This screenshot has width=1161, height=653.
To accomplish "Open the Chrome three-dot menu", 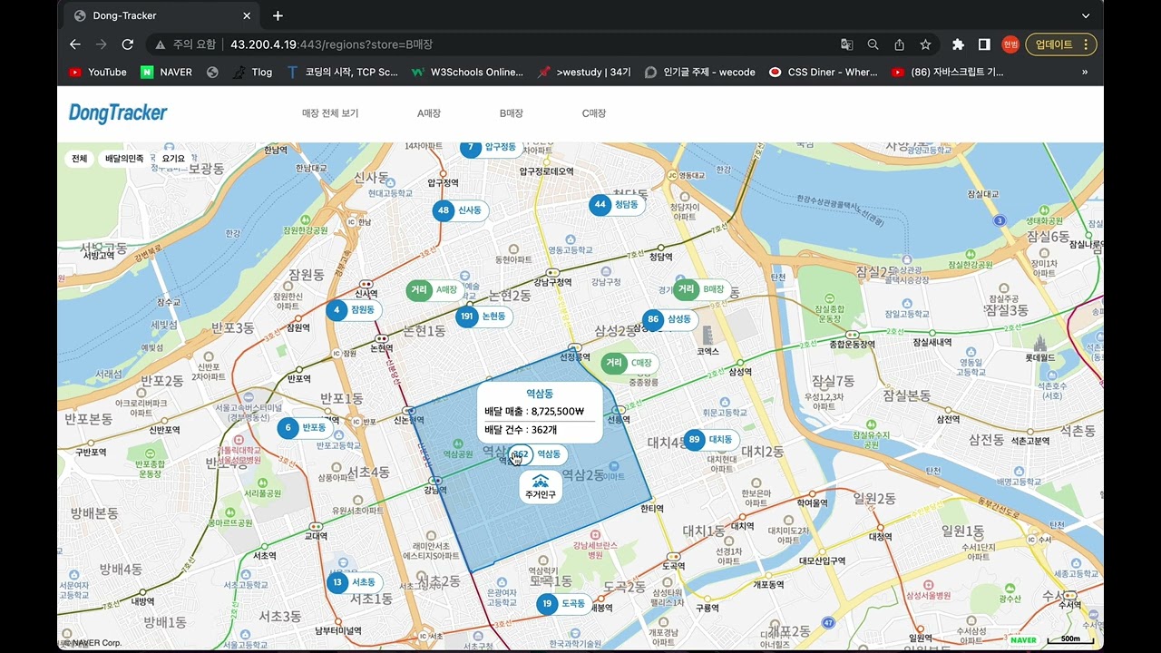I will 1087,44.
